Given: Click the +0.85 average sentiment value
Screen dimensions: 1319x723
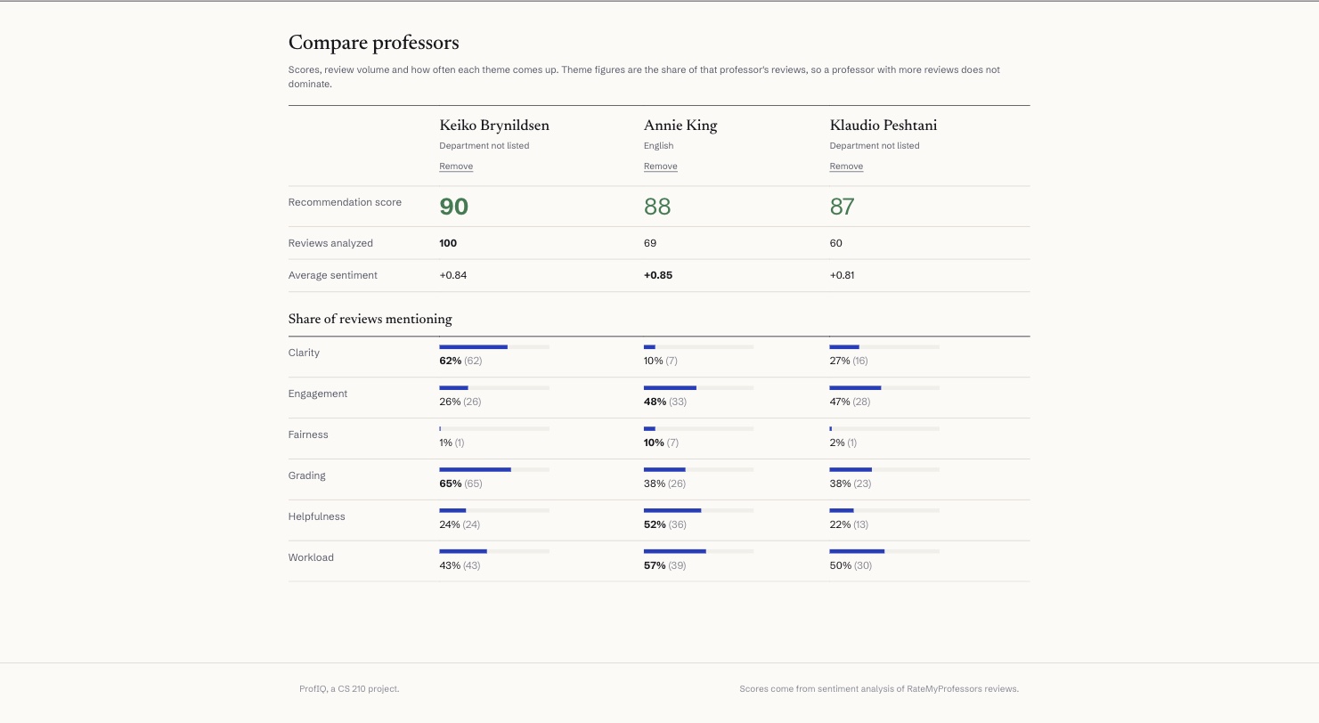Looking at the screenshot, I should click(x=658, y=275).
